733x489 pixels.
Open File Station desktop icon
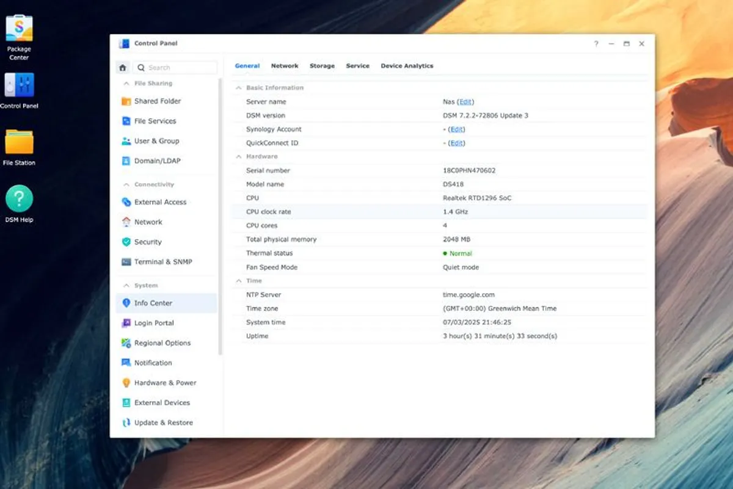(x=19, y=142)
